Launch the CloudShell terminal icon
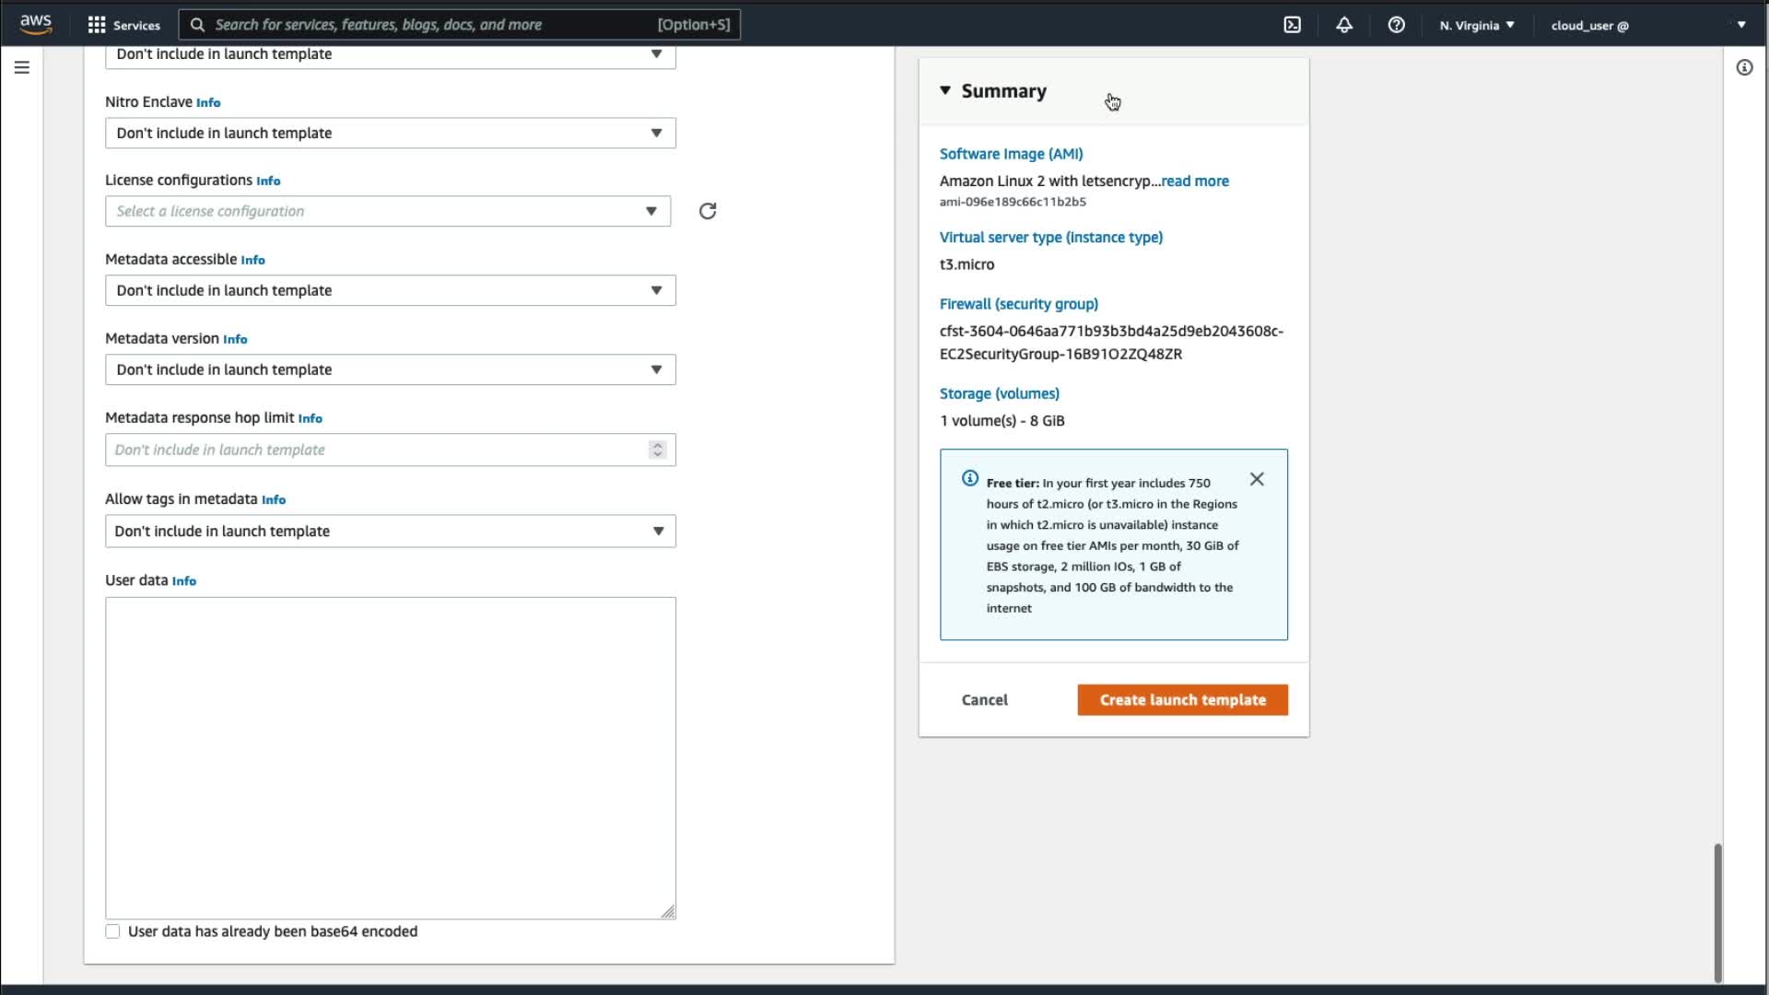 1292,25
